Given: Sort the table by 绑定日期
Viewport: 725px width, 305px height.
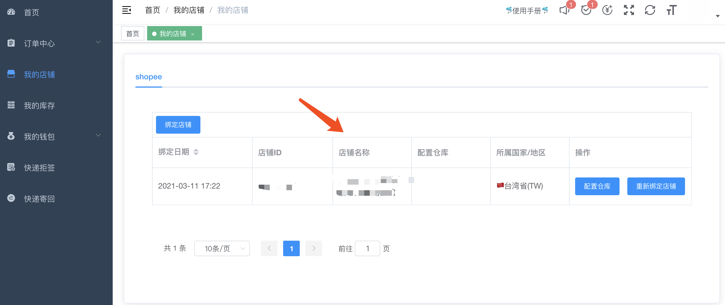Looking at the screenshot, I should point(196,152).
